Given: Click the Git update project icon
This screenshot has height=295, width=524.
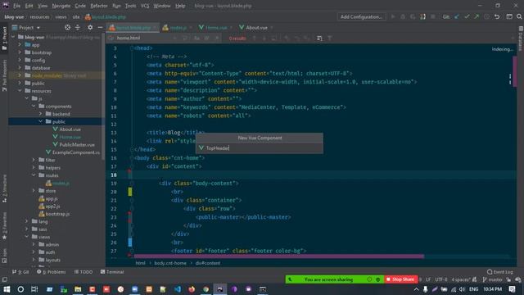Looking at the screenshot, I should (x=457, y=16).
